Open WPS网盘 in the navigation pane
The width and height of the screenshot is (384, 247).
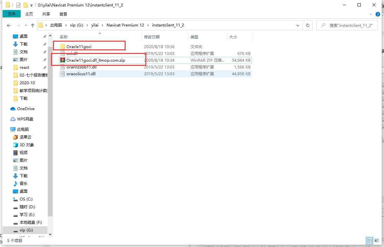pyautogui.click(x=25, y=119)
